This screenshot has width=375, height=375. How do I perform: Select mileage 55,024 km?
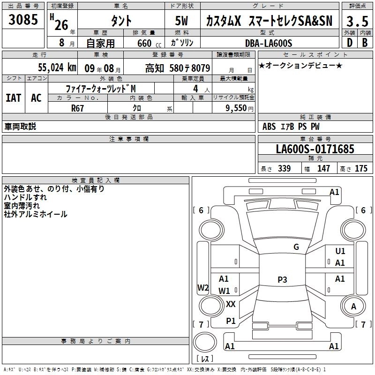click(57, 67)
